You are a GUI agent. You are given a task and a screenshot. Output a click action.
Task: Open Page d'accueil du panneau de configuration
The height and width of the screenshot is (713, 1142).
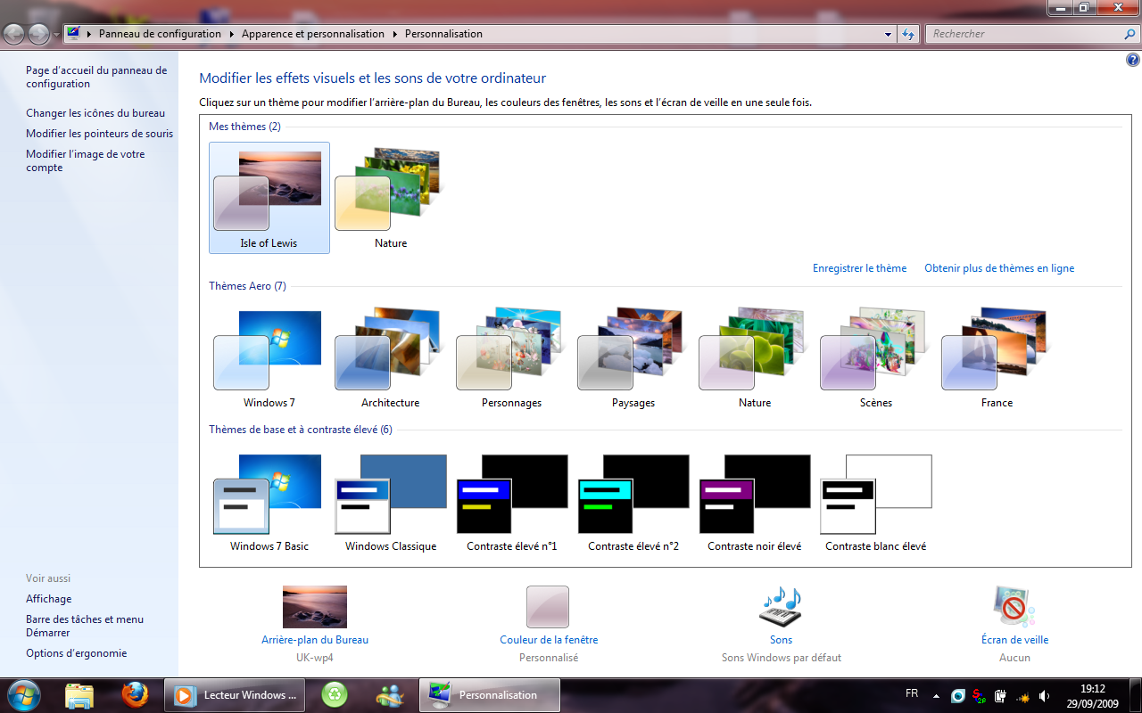pos(96,77)
